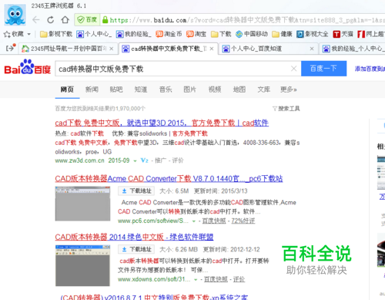The height and width of the screenshot is (300, 385).
Task: Close the cad转换器中文版免费下载 tab
Action: click(x=212, y=49)
